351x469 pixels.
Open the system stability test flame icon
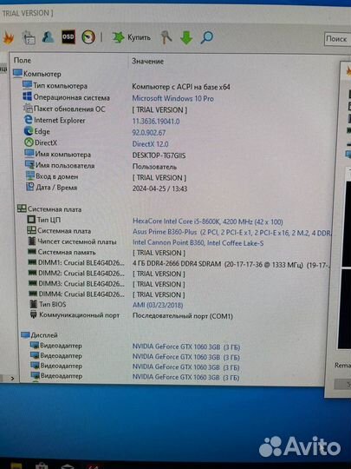point(8,38)
